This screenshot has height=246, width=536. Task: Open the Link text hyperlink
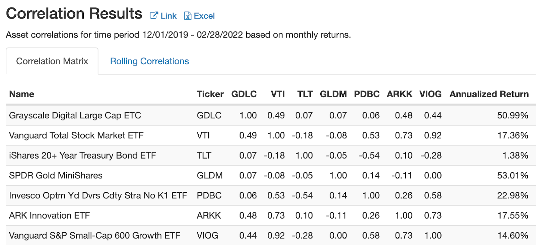pos(169,16)
